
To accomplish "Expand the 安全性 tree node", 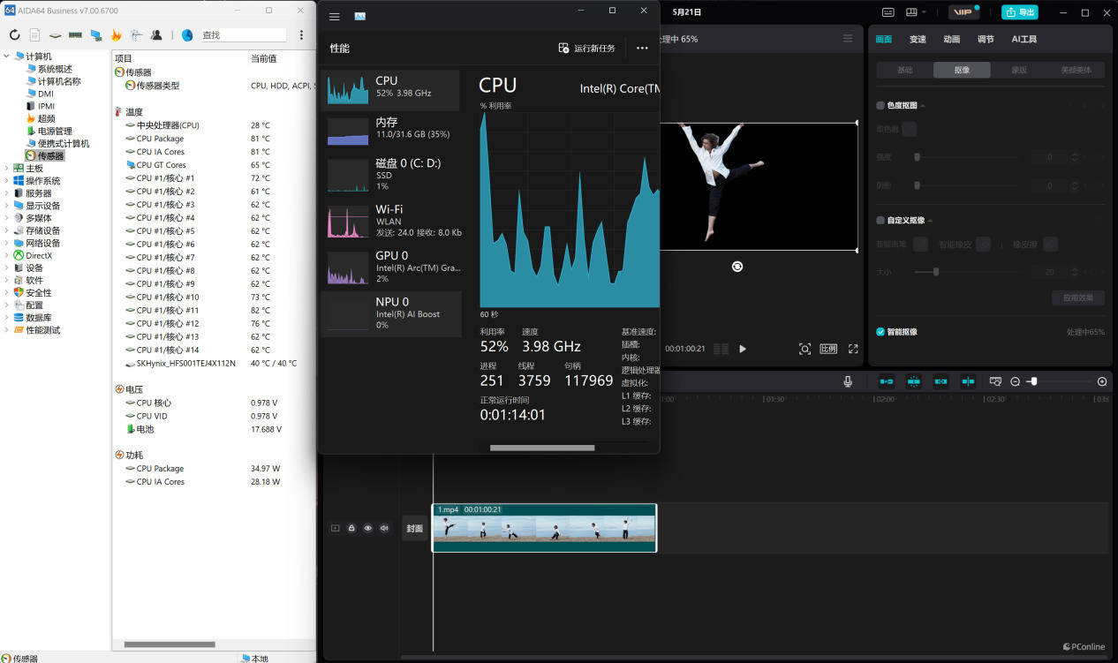I will (x=7, y=293).
